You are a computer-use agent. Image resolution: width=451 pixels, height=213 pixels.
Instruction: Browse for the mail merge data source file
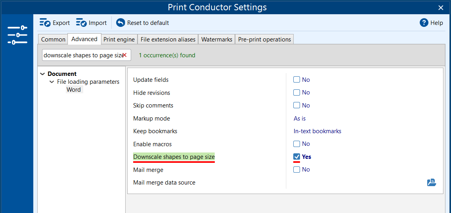[431, 182]
